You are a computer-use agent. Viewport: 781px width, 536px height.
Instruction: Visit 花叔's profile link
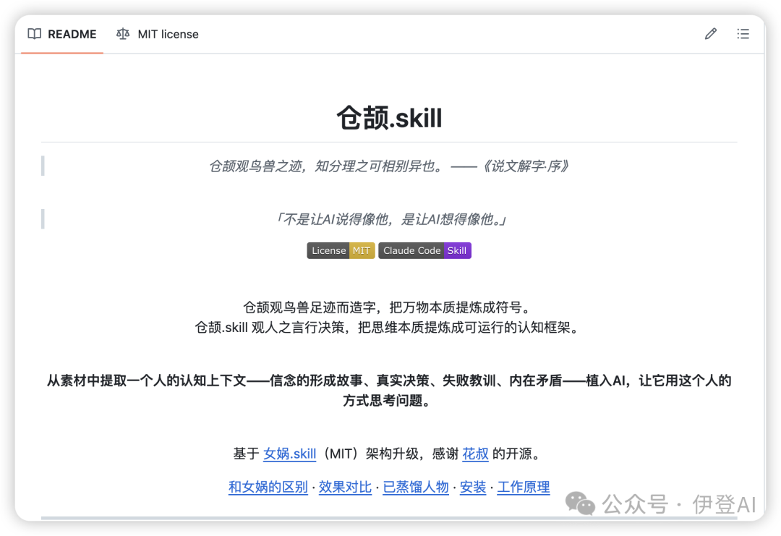point(475,454)
